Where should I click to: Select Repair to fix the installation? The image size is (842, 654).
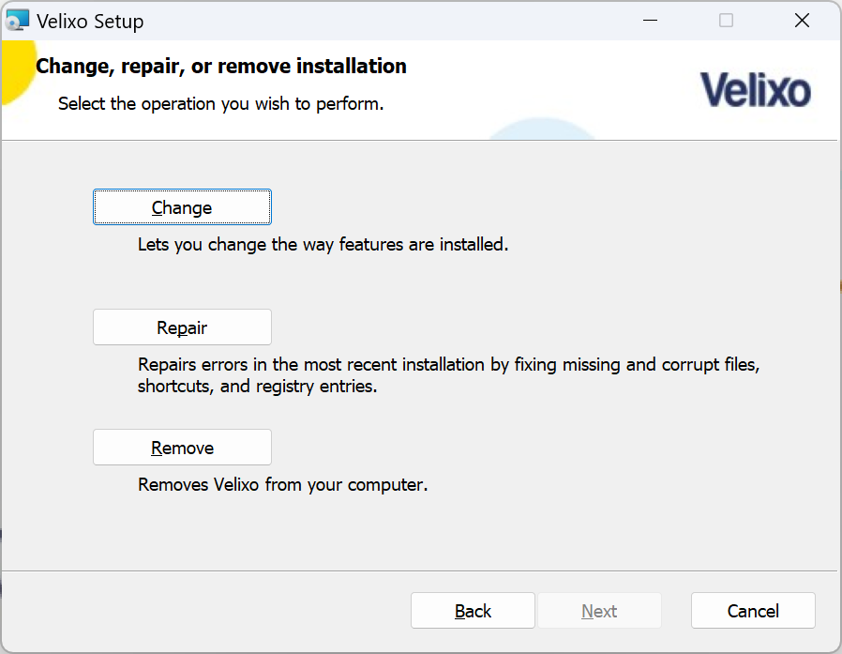[x=182, y=327]
